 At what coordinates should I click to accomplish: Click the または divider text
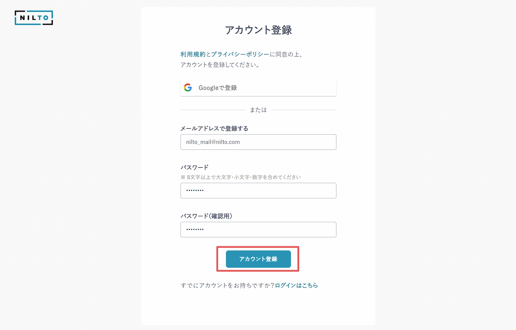[258, 110]
